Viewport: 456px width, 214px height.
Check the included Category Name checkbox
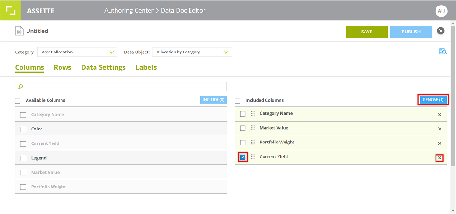pos(243,114)
